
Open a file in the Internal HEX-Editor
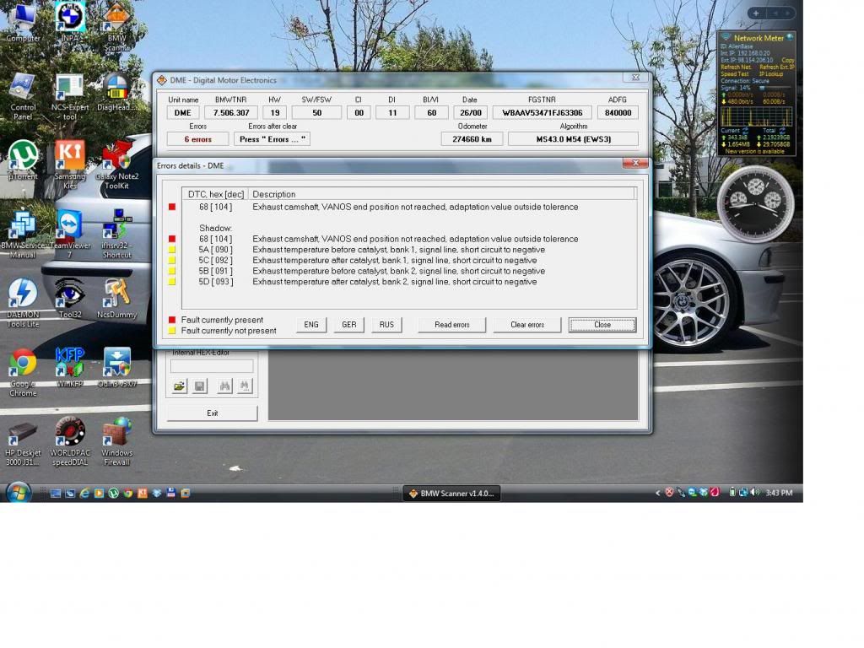(179, 386)
